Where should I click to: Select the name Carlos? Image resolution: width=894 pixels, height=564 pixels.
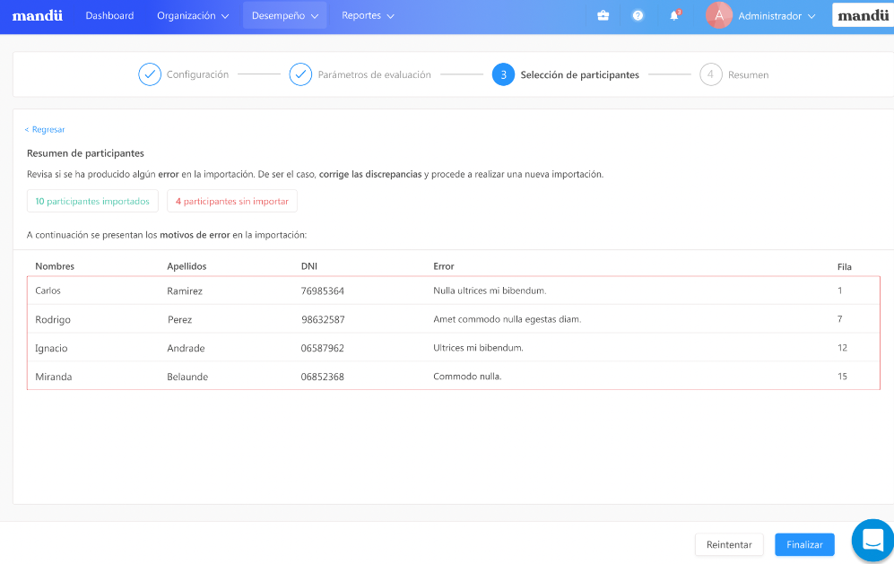(x=48, y=291)
